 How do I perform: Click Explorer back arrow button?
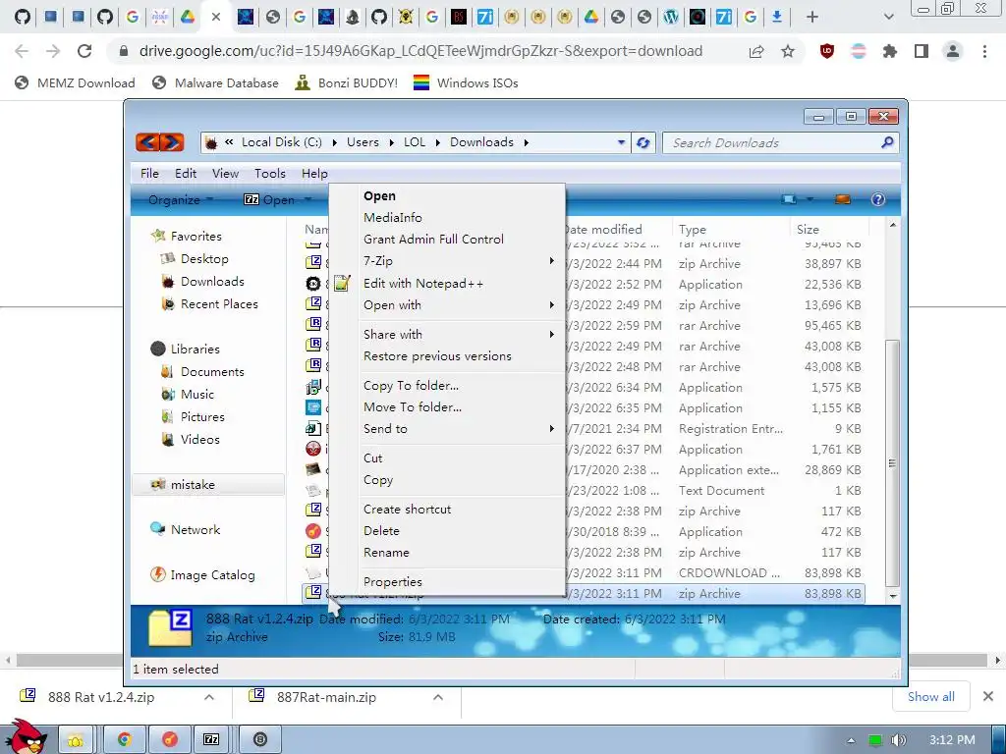click(147, 142)
